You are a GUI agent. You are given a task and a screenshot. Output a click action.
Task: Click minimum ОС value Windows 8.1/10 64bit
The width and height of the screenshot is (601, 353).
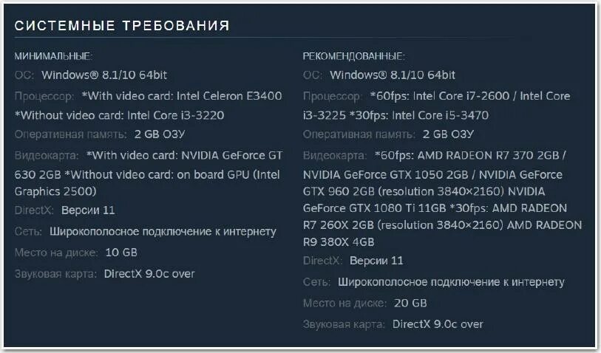(x=104, y=75)
